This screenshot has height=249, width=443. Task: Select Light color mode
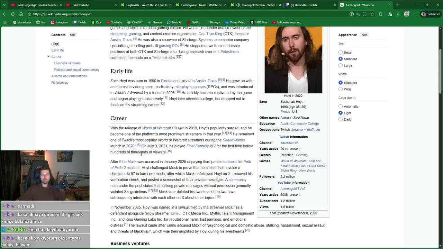point(341,113)
